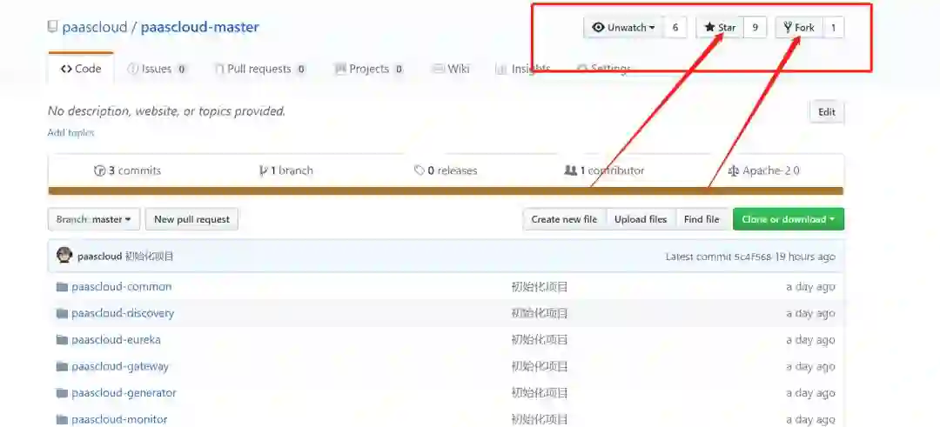Click the paascloud committer avatar
The height and width of the screenshot is (427, 940).
tap(64, 256)
